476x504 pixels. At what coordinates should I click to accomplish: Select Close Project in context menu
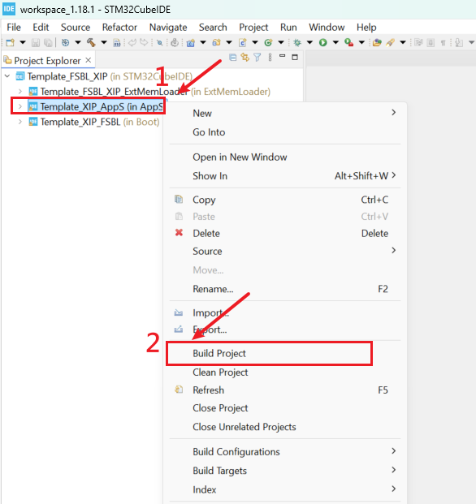284,408
